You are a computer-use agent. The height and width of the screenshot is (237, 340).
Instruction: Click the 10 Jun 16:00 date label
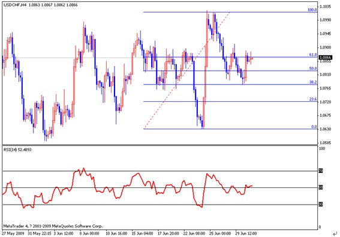tap(116, 233)
